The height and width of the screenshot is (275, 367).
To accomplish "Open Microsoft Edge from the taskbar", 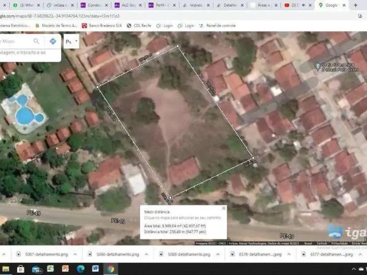I will 80,268.
